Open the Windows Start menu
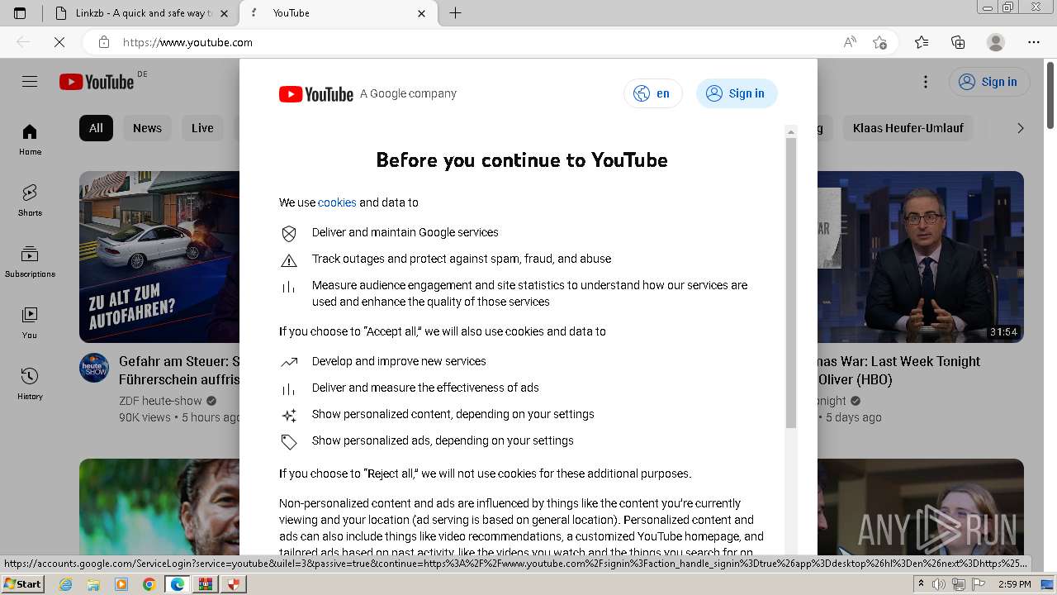 [x=22, y=584]
